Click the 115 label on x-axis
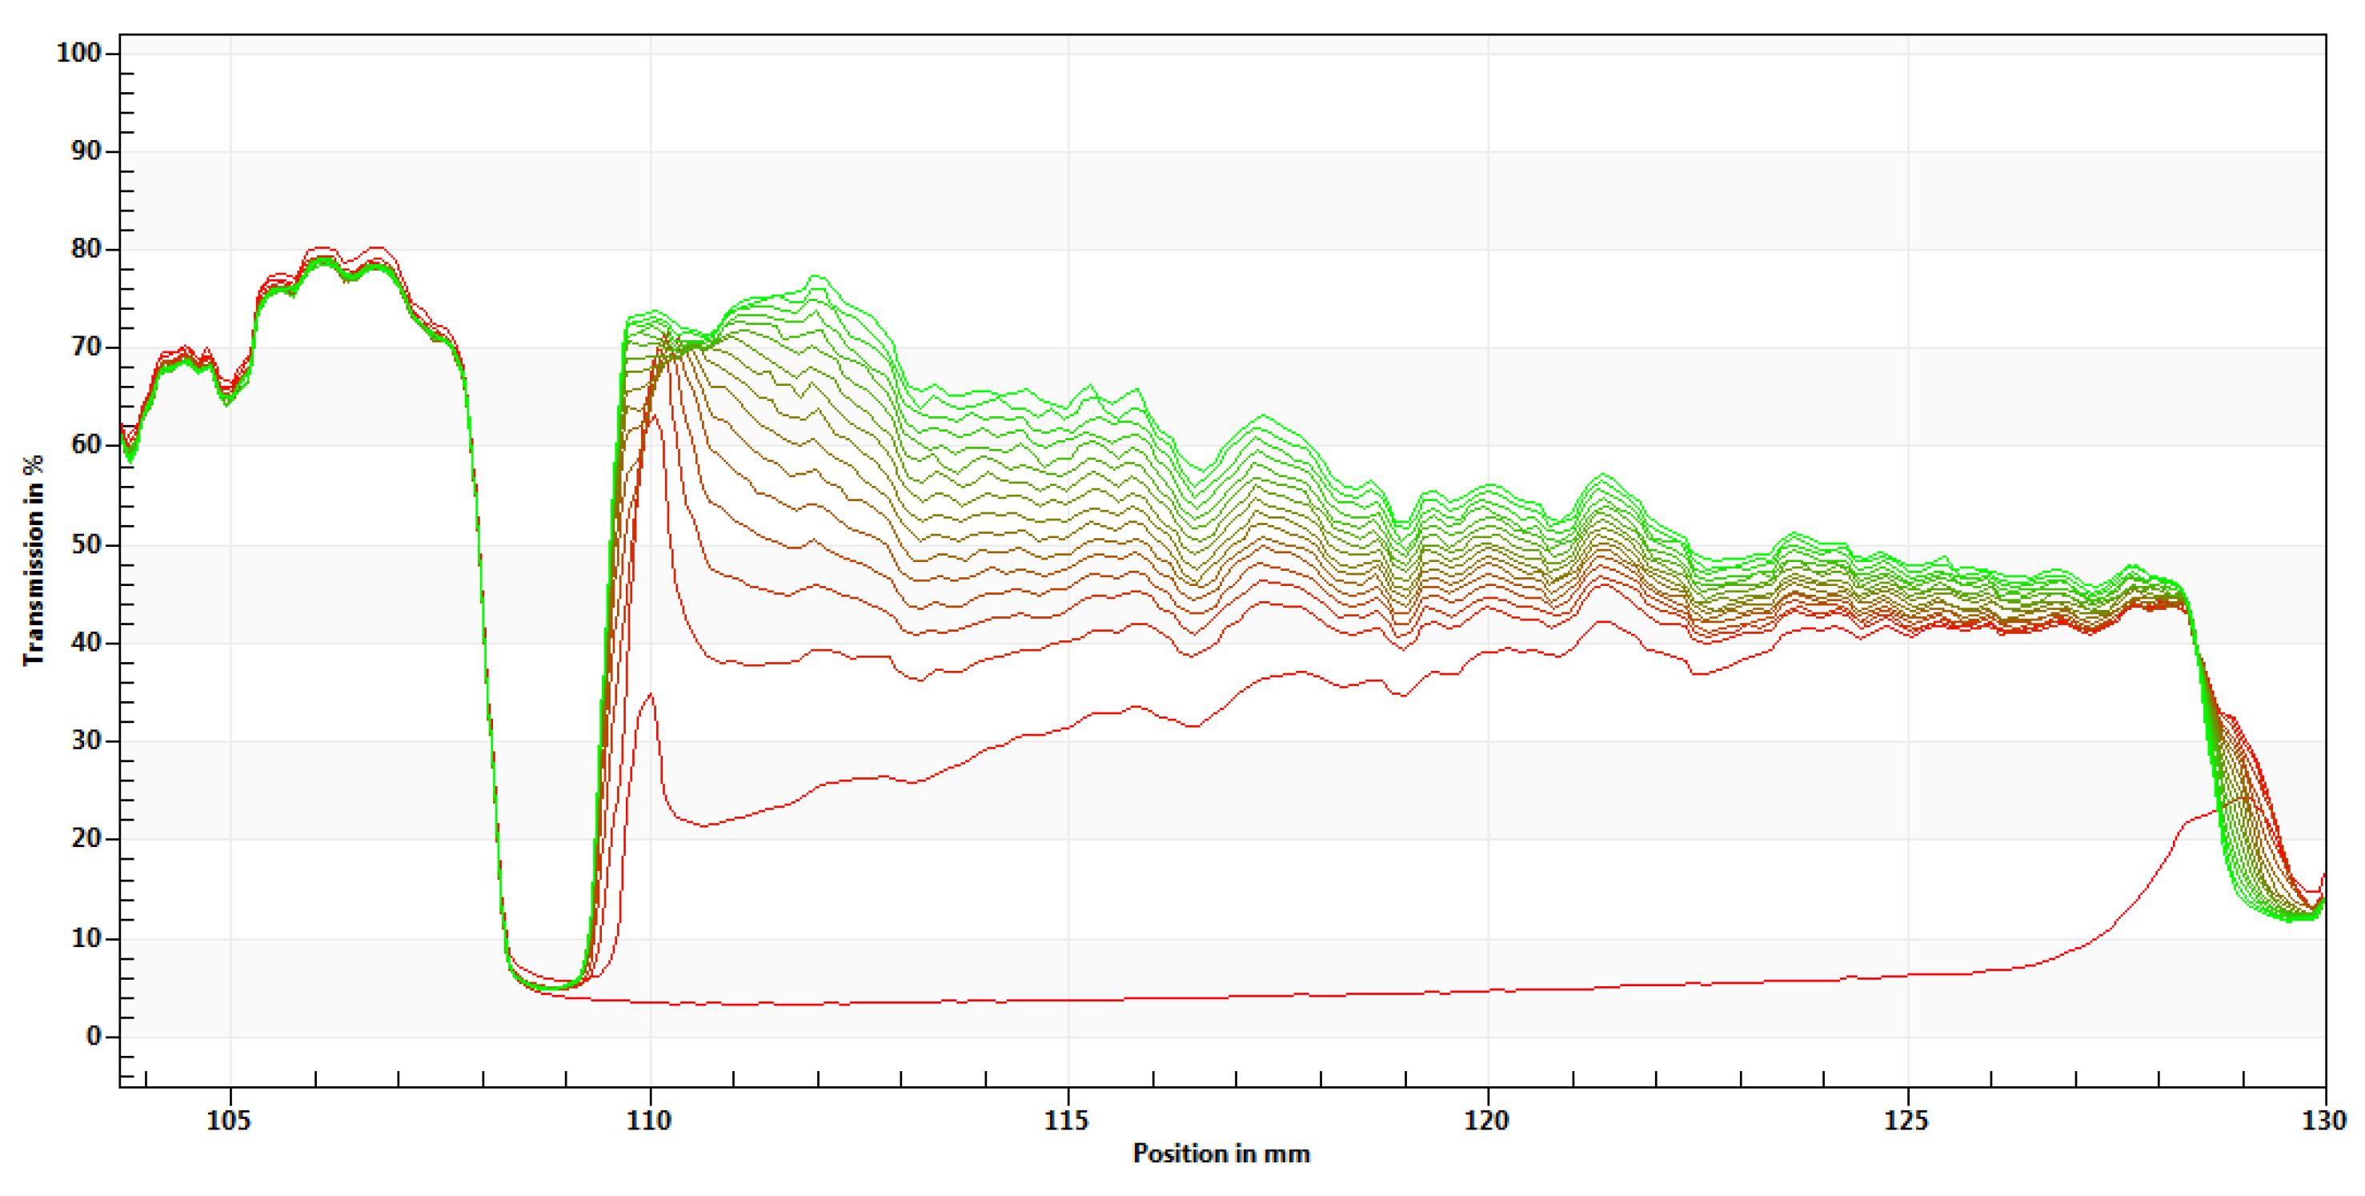Image resolution: width=2365 pixels, height=1196 pixels. pyautogui.click(x=1067, y=1121)
